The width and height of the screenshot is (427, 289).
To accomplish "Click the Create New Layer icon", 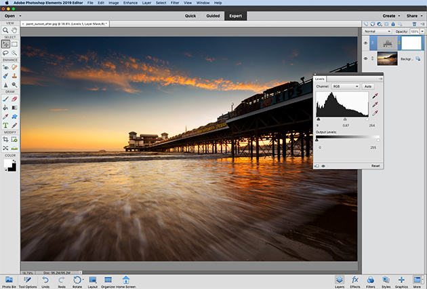I will (x=366, y=24).
